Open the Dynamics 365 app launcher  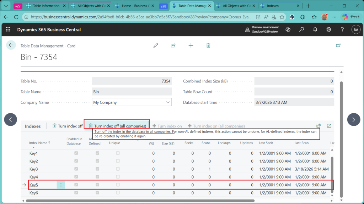(x=8, y=30)
